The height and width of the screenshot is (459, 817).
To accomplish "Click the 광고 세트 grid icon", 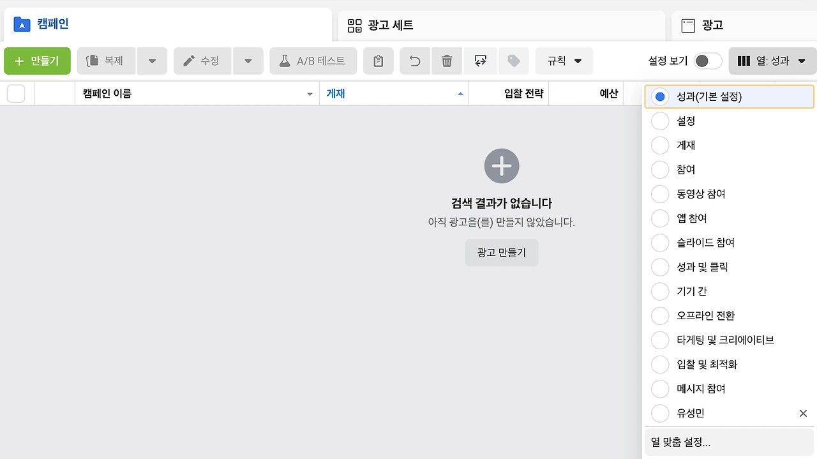I will click(354, 26).
